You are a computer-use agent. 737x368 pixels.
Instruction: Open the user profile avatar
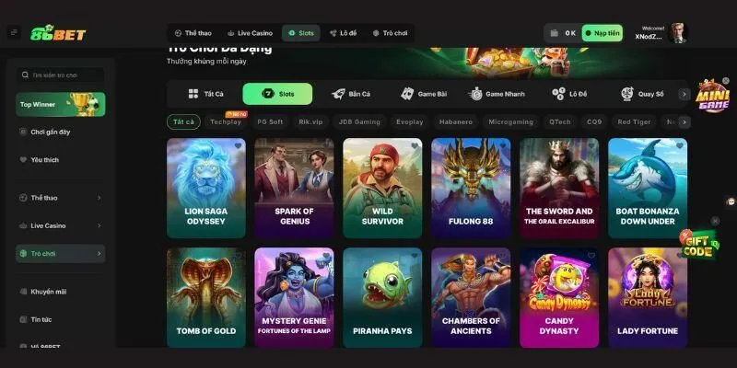click(677, 33)
